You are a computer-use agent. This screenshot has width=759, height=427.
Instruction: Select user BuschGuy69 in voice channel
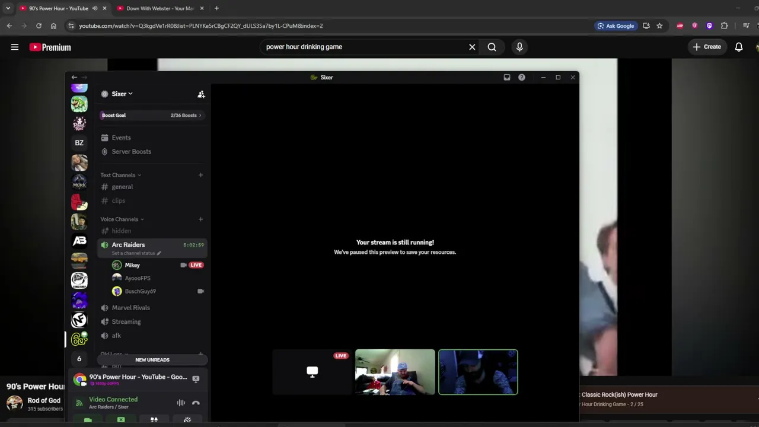point(141,291)
